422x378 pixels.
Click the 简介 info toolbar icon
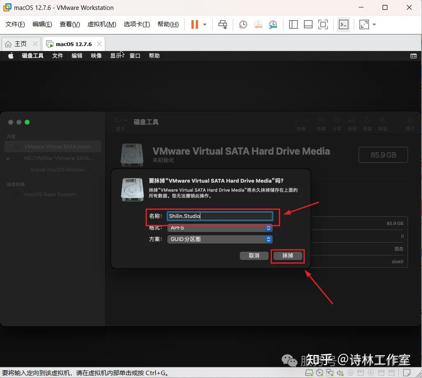coord(410,120)
